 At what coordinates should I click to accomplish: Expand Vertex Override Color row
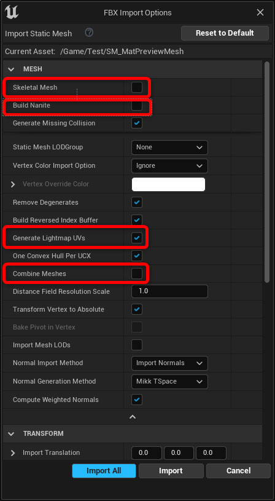(13, 184)
